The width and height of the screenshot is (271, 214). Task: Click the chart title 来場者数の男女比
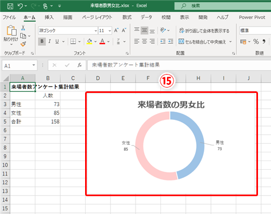171,105
